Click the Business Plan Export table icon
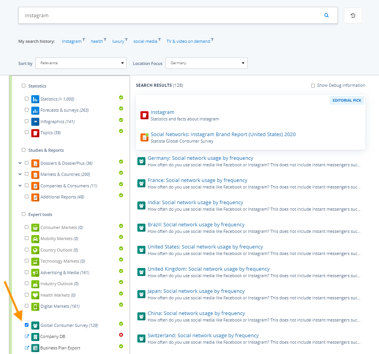The image size is (379, 354). [x=35, y=348]
